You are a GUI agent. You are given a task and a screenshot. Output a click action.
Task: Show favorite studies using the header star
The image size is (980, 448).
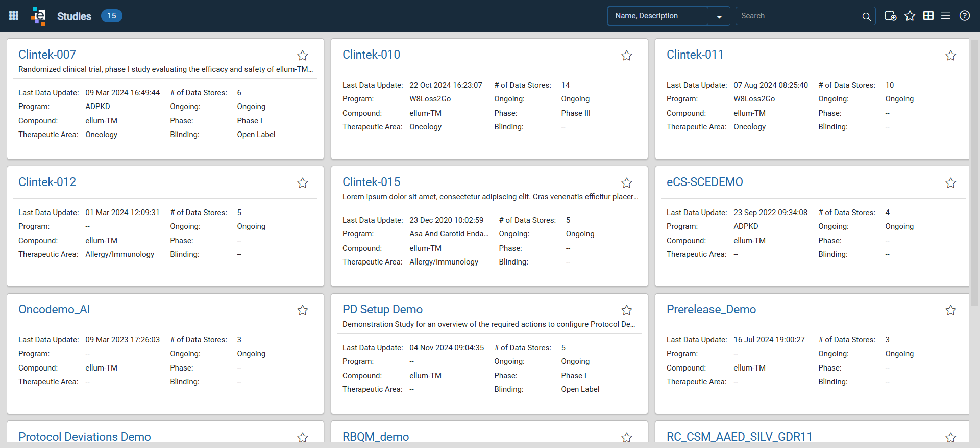(x=910, y=16)
